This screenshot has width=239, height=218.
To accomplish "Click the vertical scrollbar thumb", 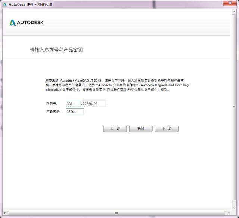I will click(x=234, y=107).
